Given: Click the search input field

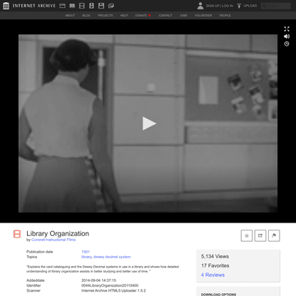Looking at the screenshot, I should [x=276, y=6].
